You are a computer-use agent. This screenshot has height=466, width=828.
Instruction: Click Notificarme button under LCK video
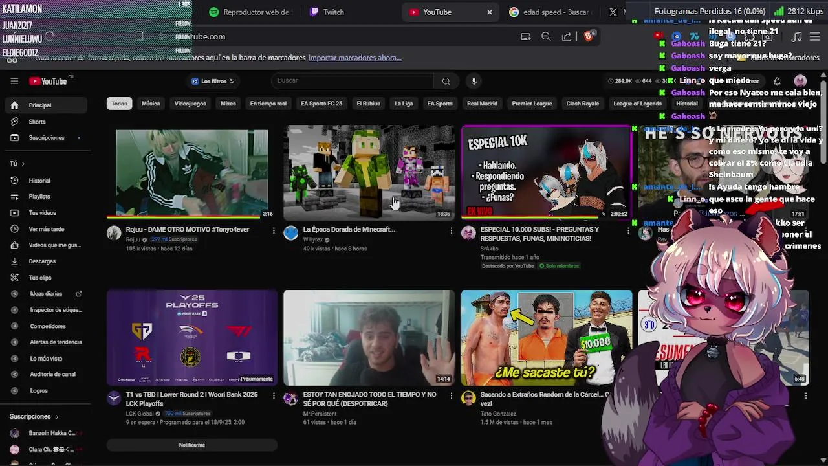coord(192,445)
